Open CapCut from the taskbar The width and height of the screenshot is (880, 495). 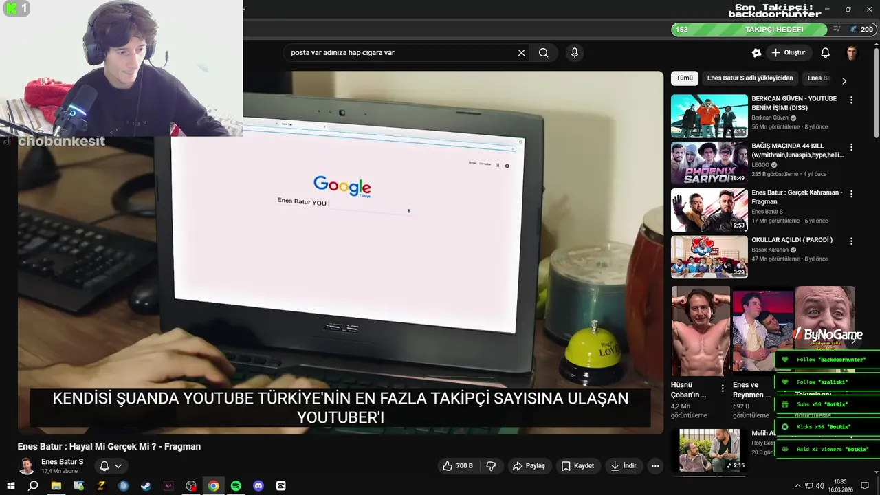coord(280,486)
